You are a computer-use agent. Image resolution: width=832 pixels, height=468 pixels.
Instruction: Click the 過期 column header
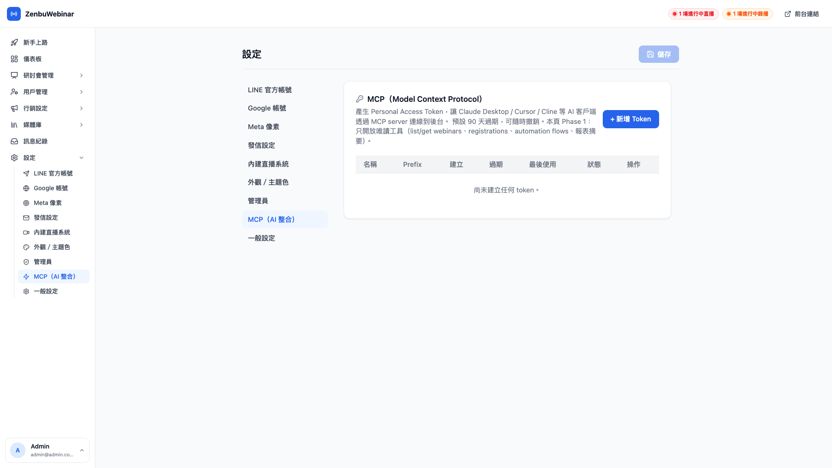click(496, 164)
